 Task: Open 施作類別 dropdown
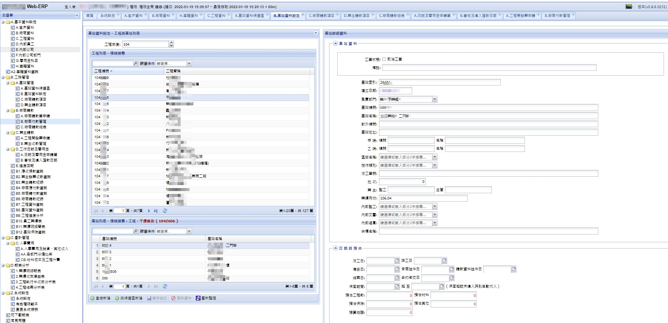(x=435, y=165)
